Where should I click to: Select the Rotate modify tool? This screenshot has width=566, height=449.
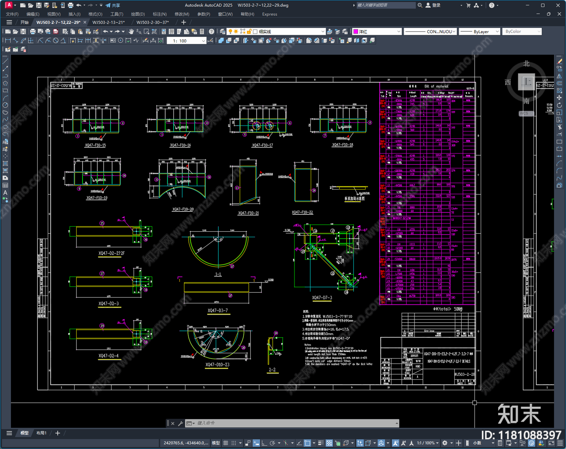(x=559, y=105)
